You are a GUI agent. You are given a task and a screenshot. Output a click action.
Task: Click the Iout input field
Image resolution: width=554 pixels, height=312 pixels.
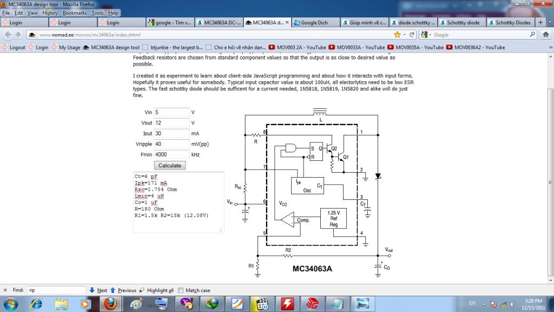(172, 133)
